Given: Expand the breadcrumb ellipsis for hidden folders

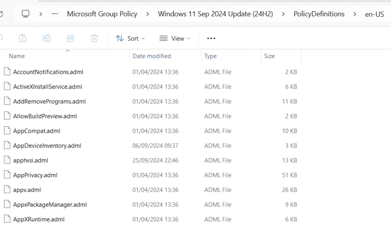Looking at the screenshot, I should (x=55, y=14).
